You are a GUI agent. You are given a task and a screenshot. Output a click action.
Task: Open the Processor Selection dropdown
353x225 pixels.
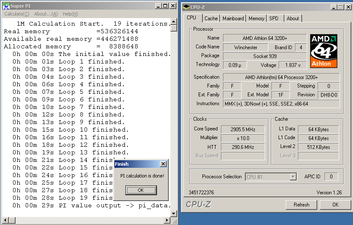tap(293, 177)
